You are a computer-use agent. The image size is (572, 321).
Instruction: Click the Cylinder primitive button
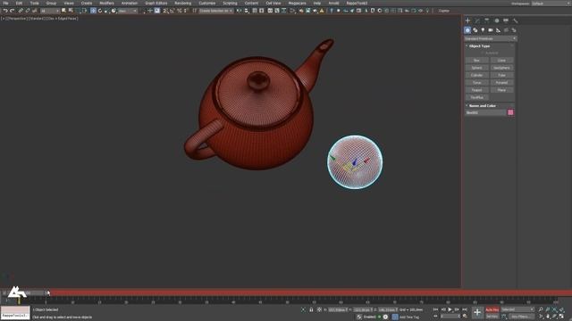(476, 75)
